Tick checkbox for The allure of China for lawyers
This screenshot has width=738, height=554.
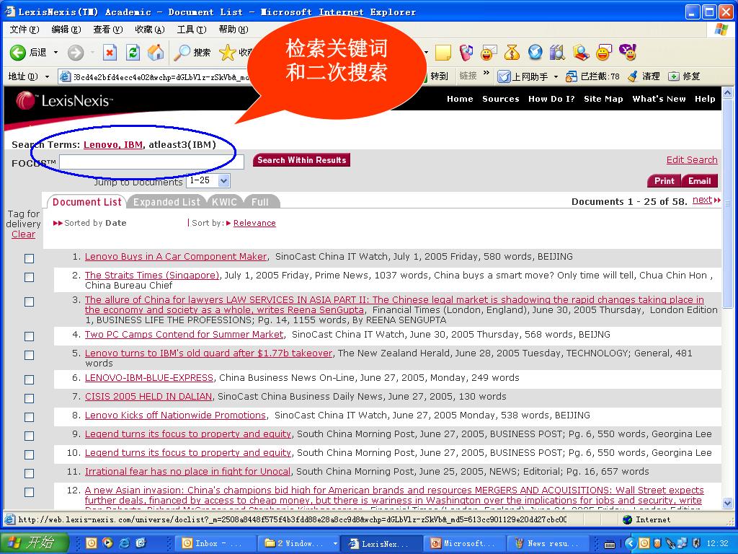(29, 302)
